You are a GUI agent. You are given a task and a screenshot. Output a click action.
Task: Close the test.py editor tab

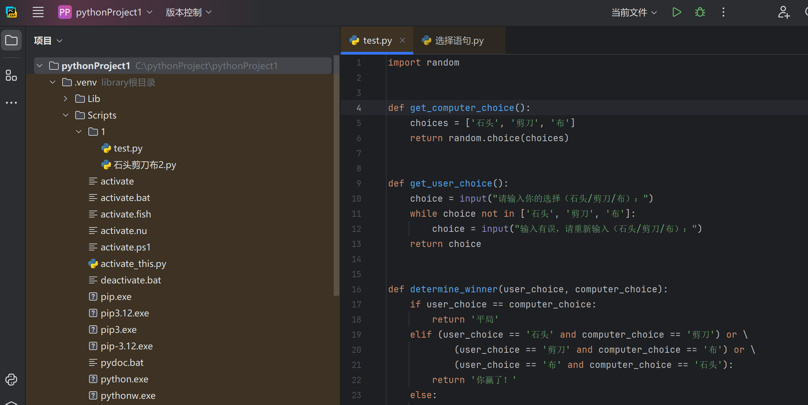point(402,41)
